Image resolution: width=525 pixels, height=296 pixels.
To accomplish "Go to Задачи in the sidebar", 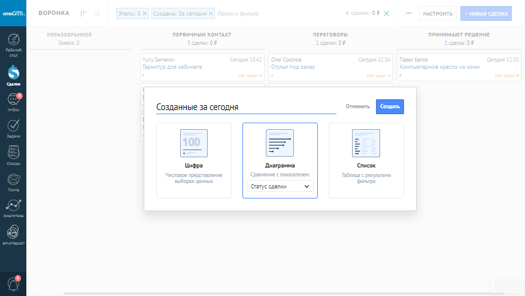I will pyautogui.click(x=13, y=128).
